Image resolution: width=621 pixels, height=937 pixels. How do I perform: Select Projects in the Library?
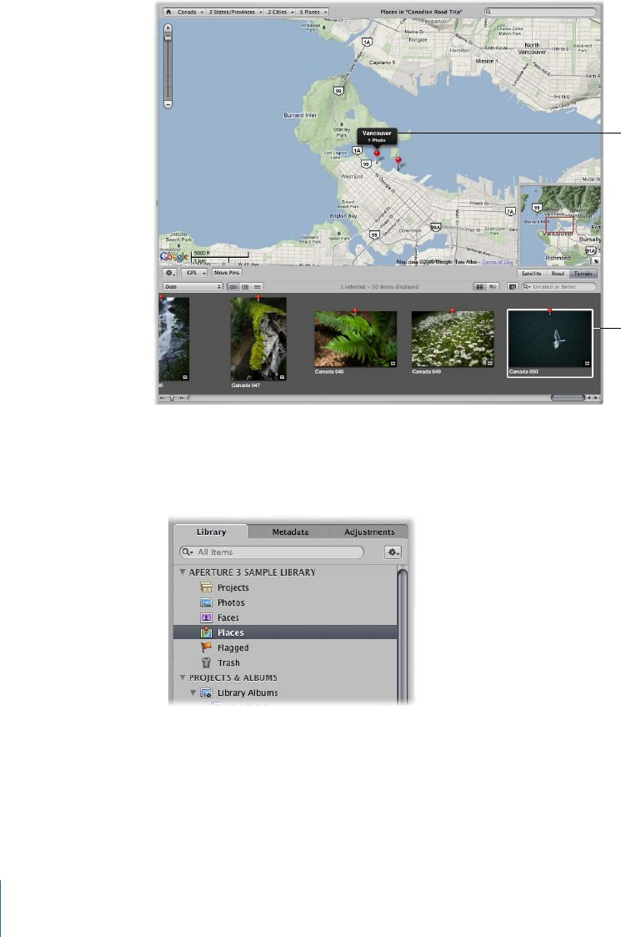click(x=285, y=587)
